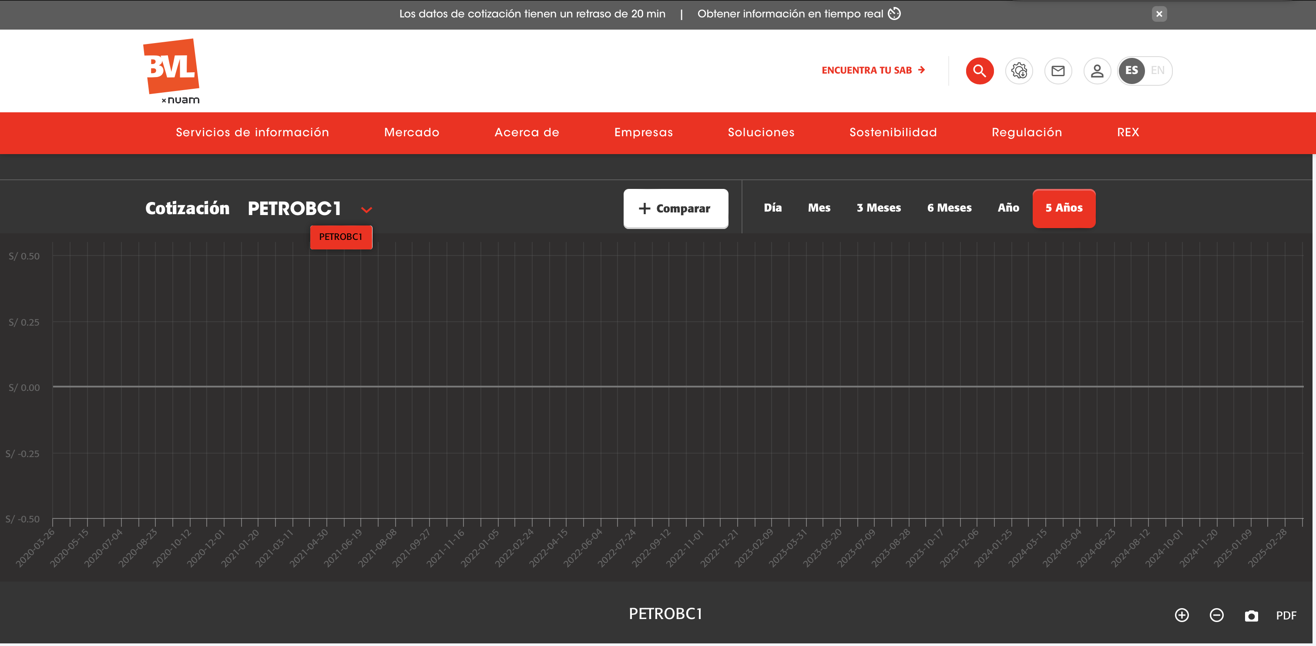Click the mail envelope icon
This screenshot has width=1316, height=646.
(x=1057, y=71)
